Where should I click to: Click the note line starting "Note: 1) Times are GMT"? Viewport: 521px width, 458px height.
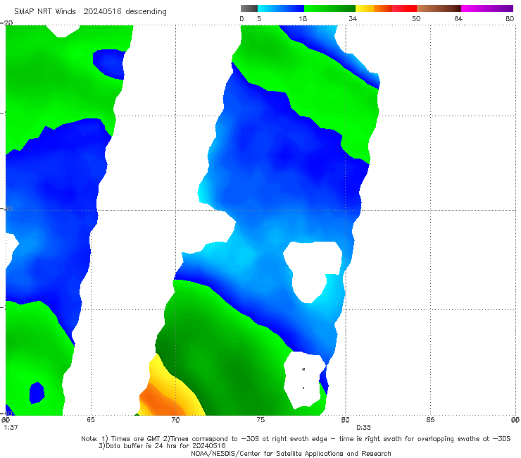pyautogui.click(x=296, y=439)
